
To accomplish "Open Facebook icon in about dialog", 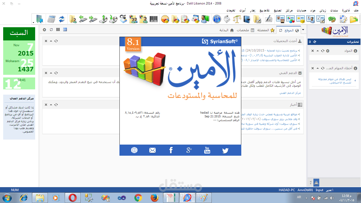I will [171, 150].
